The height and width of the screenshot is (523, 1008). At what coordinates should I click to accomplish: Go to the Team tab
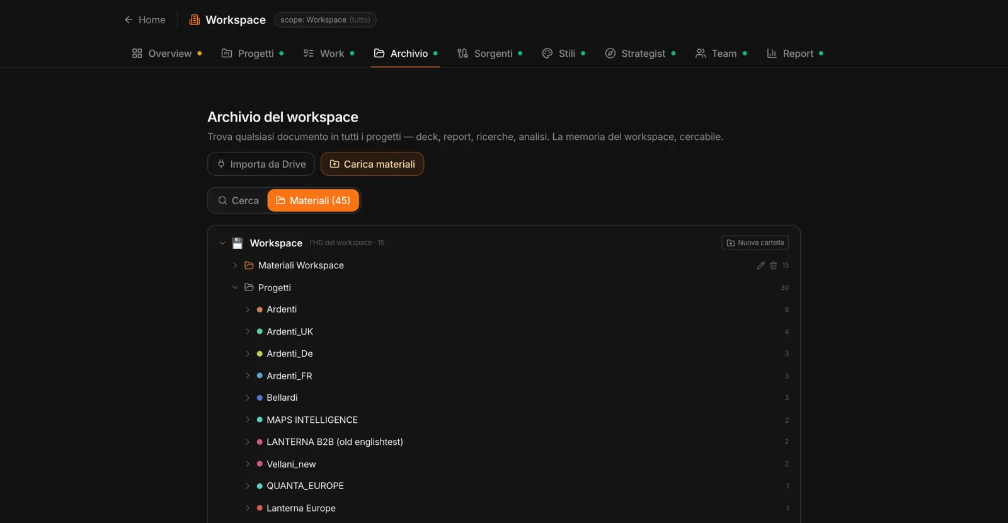click(721, 54)
